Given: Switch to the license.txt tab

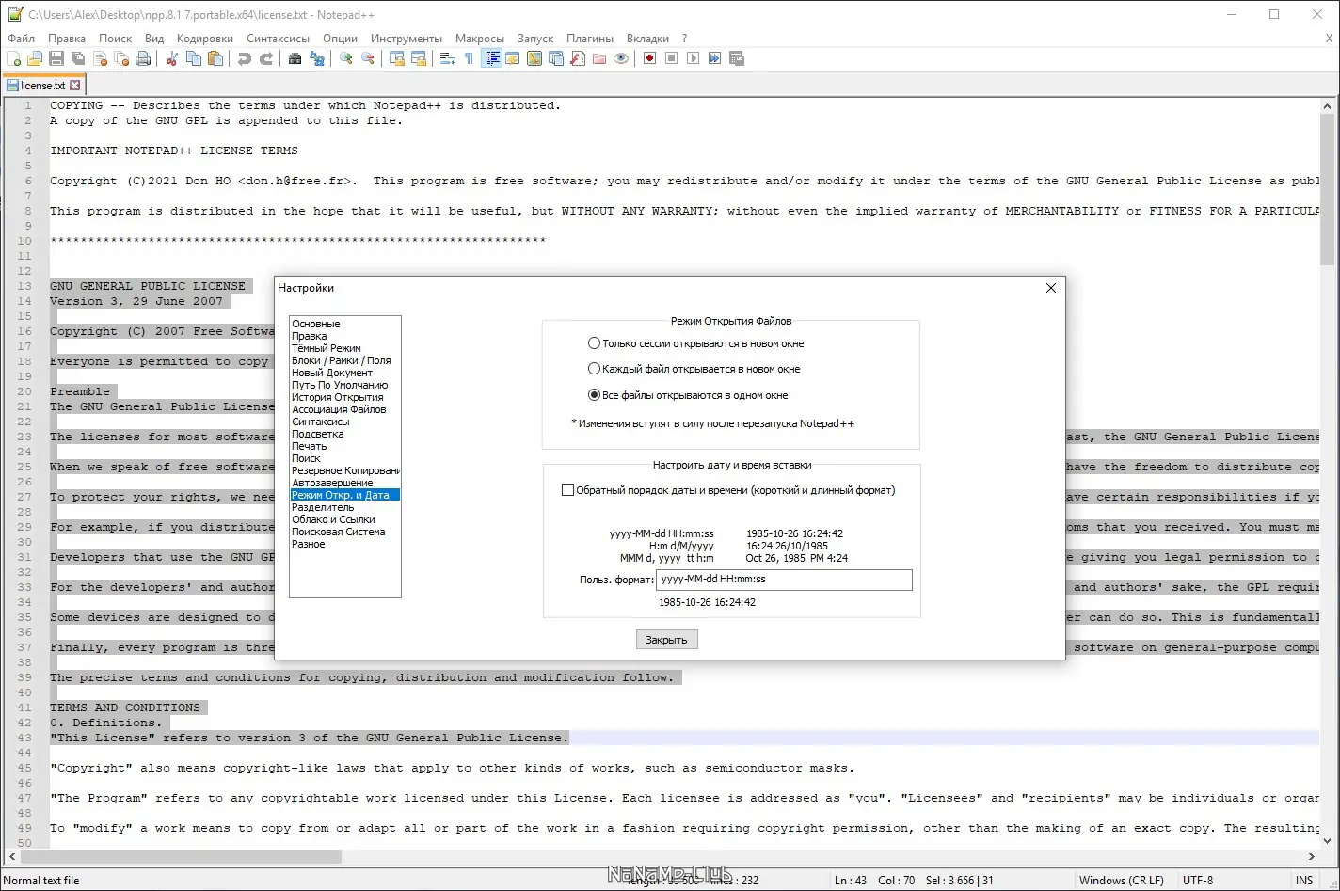Looking at the screenshot, I should point(43,86).
